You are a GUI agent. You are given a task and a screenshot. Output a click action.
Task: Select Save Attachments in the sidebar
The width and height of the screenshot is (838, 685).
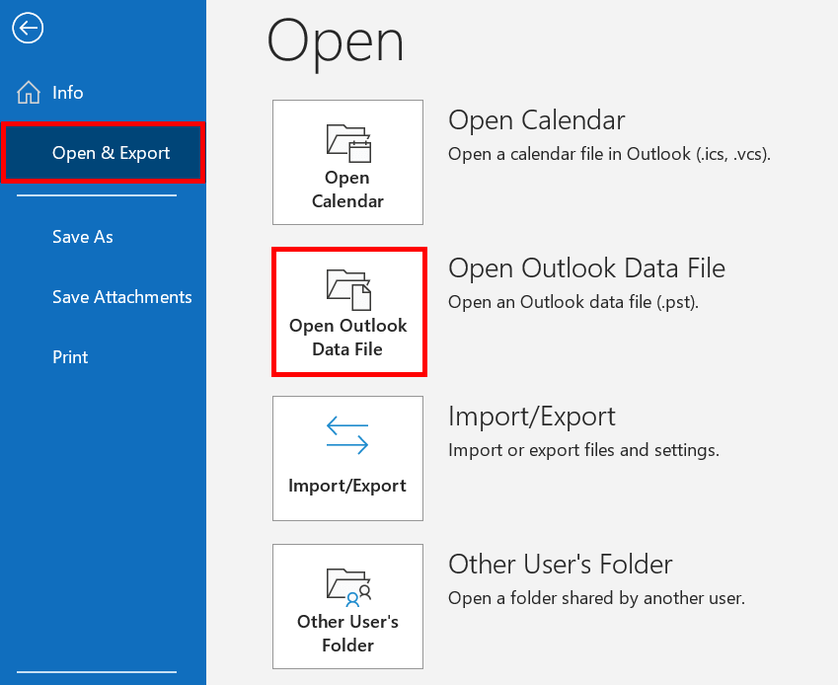(x=121, y=297)
